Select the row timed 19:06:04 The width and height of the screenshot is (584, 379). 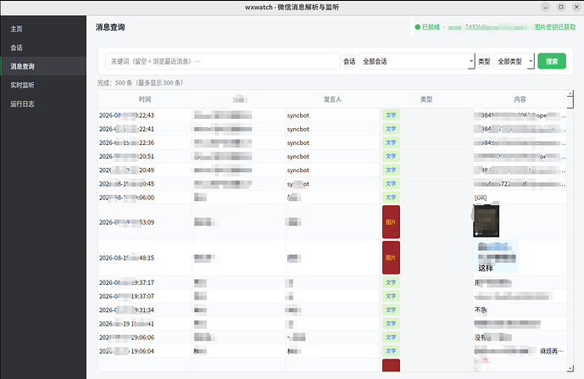pos(332,351)
